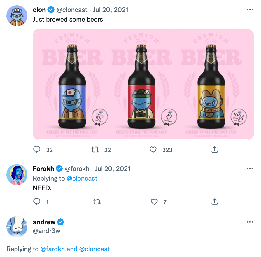Viewport: 261px width, 257px height.
Task: Open more options on andrew's tweet
Action: (250, 222)
